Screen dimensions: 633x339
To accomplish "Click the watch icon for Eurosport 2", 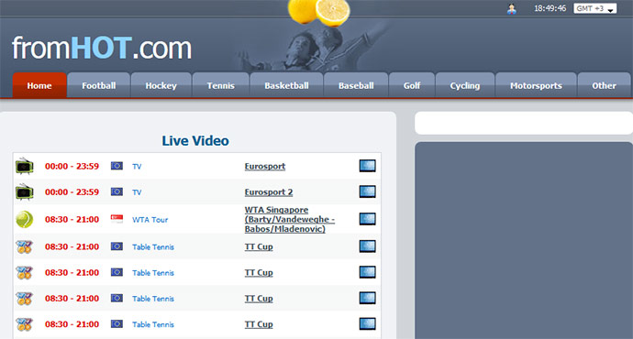I will pyautogui.click(x=367, y=191).
